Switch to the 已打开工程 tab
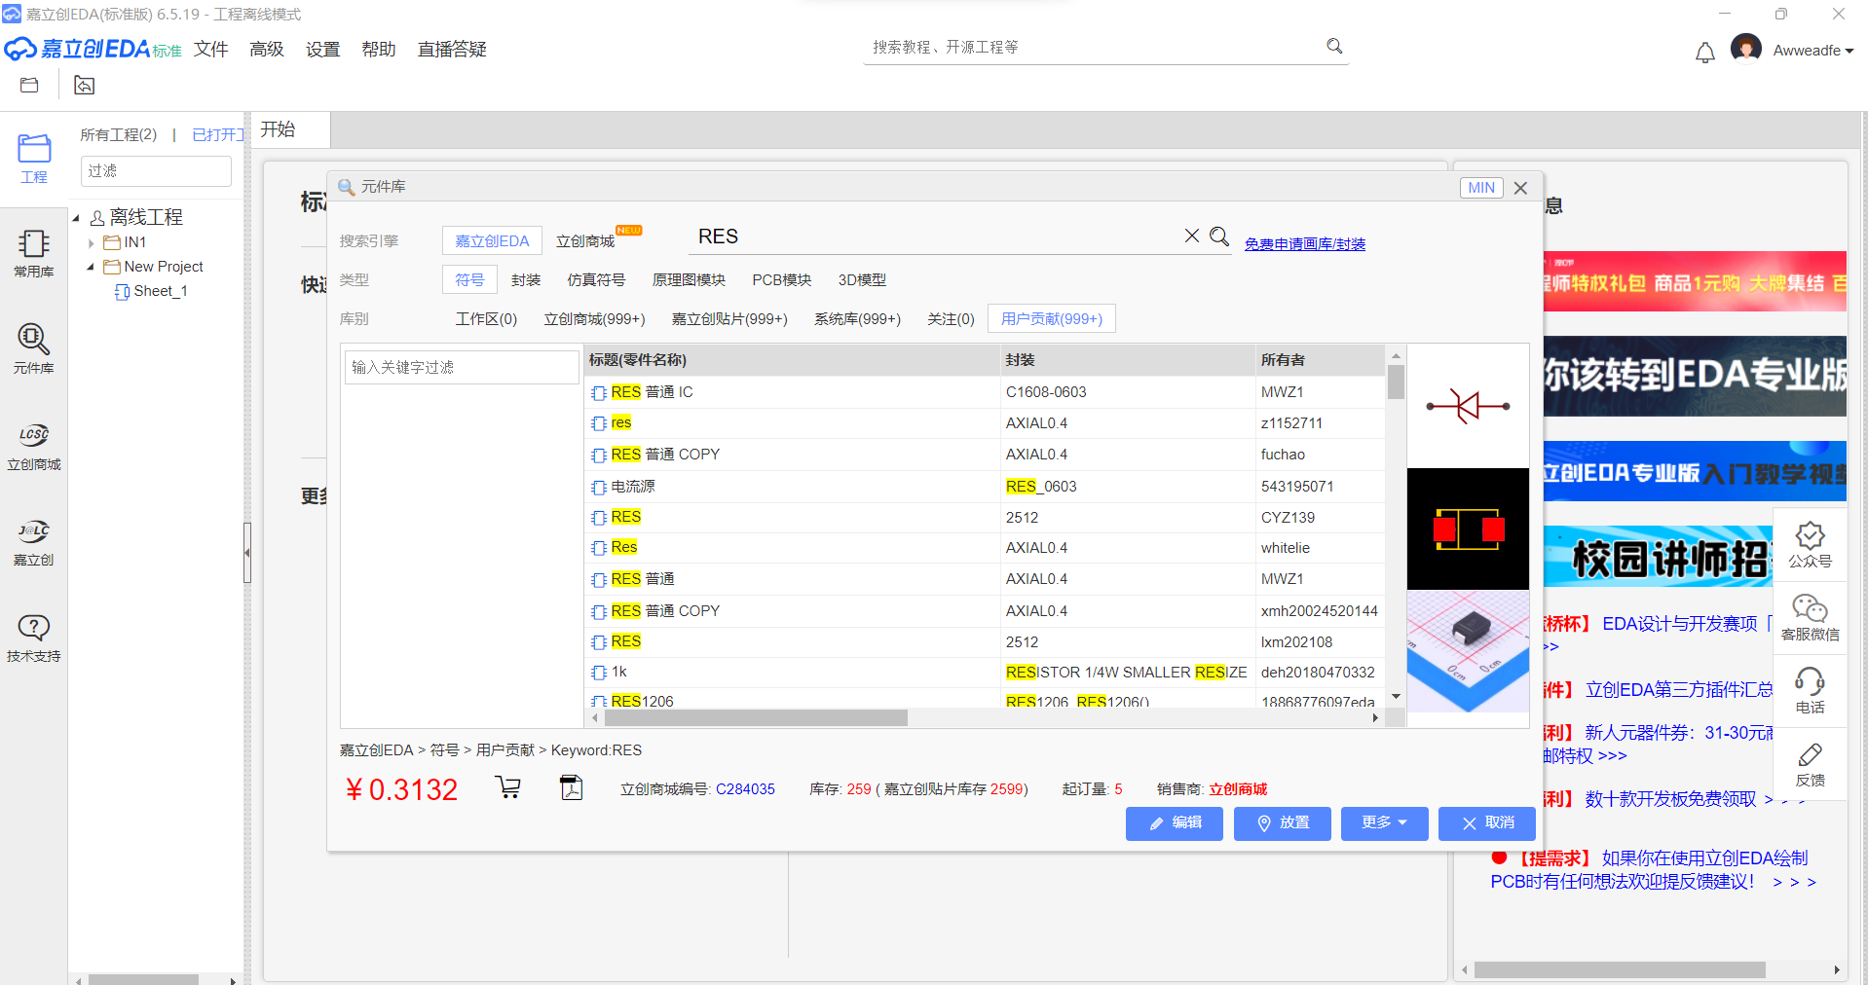The height and width of the screenshot is (985, 1868). [x=218, y=134]
